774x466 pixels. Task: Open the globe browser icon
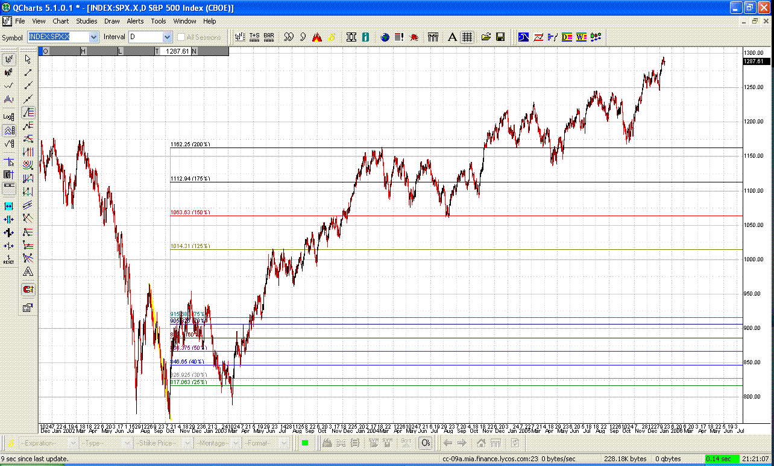point(385,37)
